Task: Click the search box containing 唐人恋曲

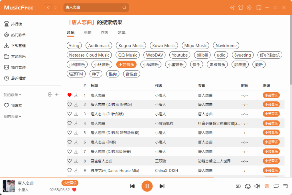Action: [x=96, y=7]
